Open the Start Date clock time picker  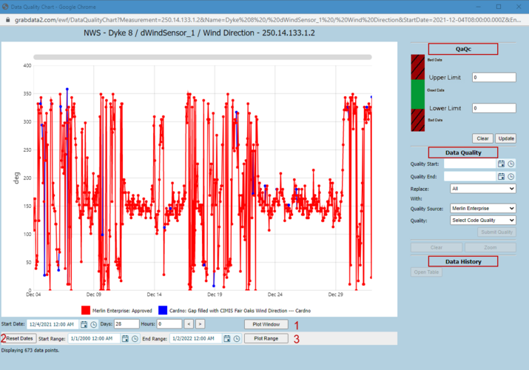pos(94,324)
